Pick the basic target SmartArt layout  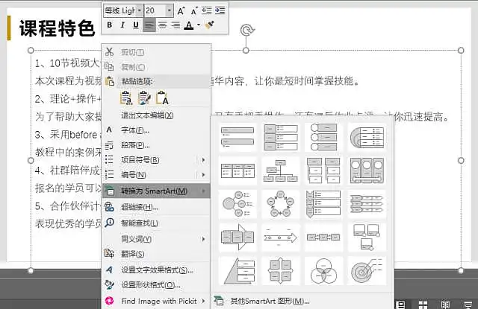(x=367, y=271)
